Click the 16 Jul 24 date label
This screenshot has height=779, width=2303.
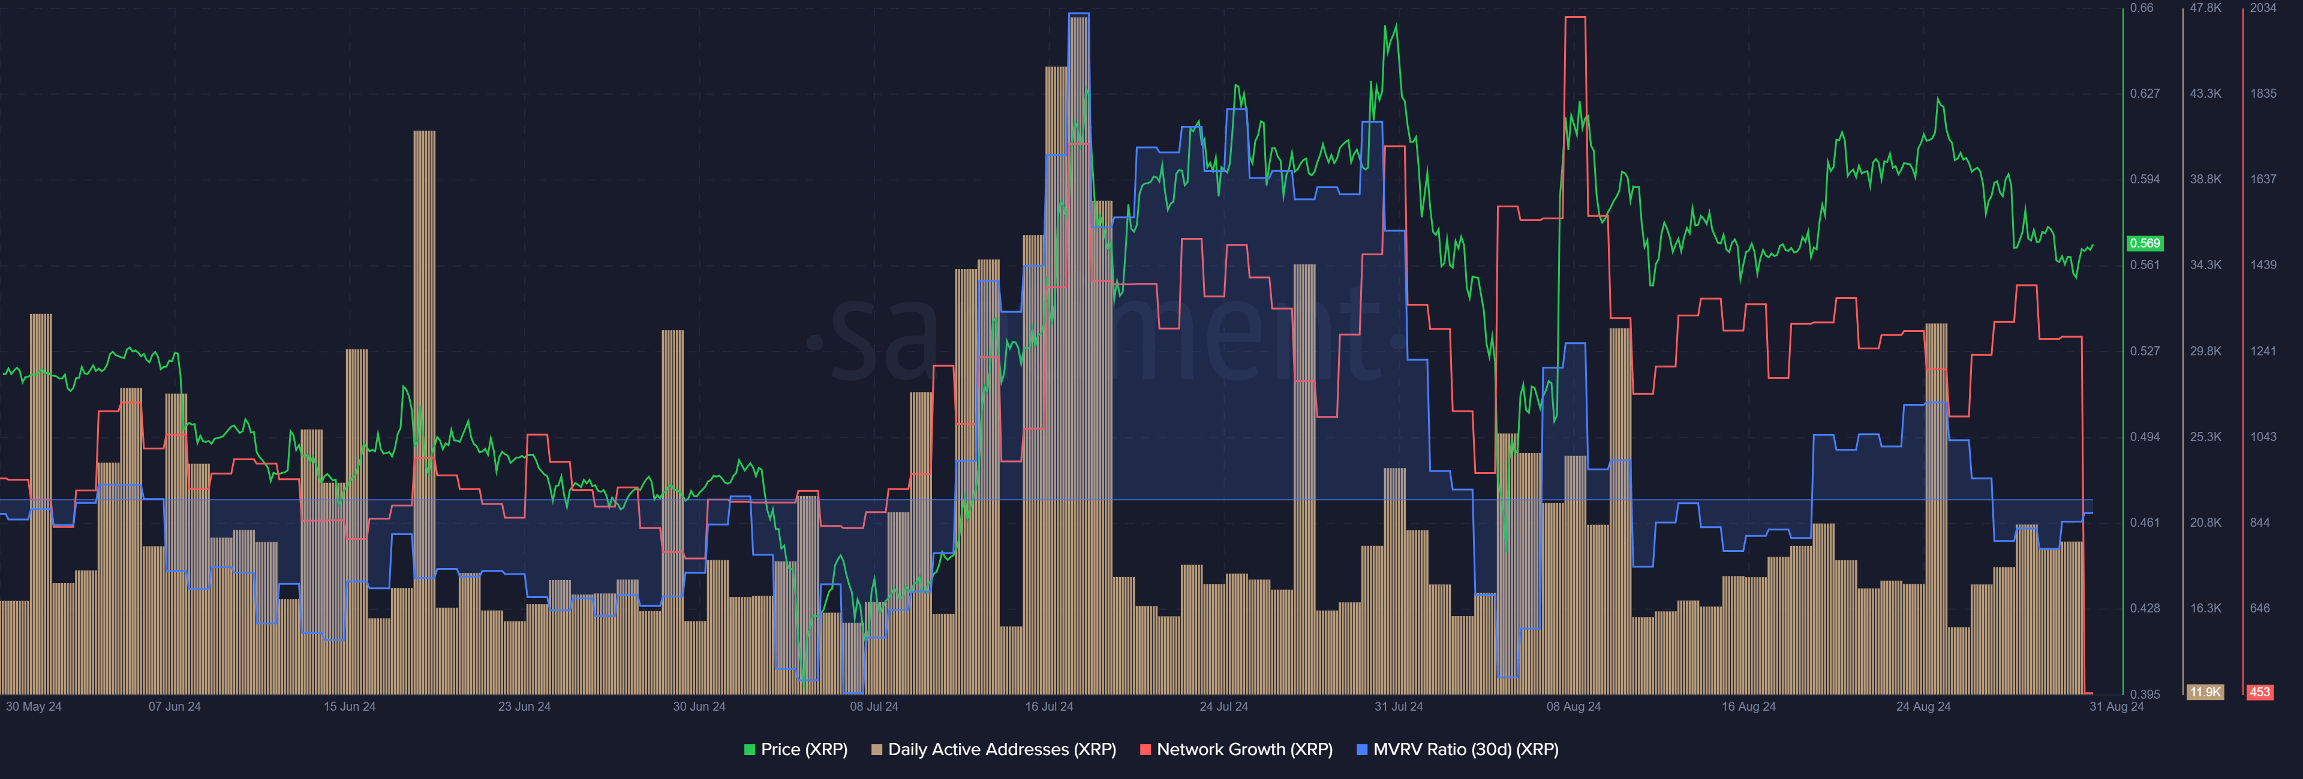pos(1049,706)
